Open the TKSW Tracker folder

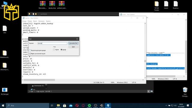click(157, 6)
